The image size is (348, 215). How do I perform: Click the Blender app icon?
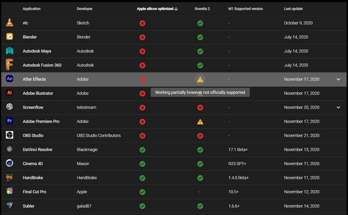(x=10, y=37)
